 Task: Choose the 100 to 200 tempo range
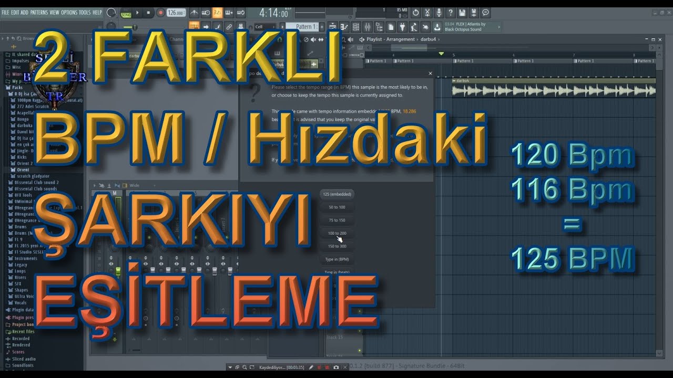pyautogui.click(x=337, y=233)
